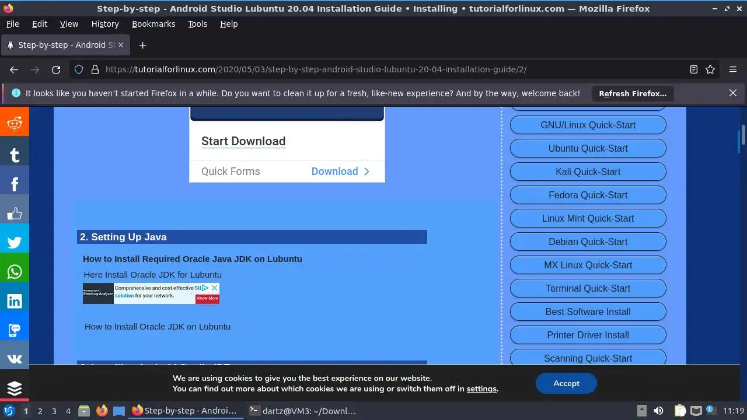The width and height of the screenshot is (747, 420).
Task: Click the Know More ad button
Action: 207,298
